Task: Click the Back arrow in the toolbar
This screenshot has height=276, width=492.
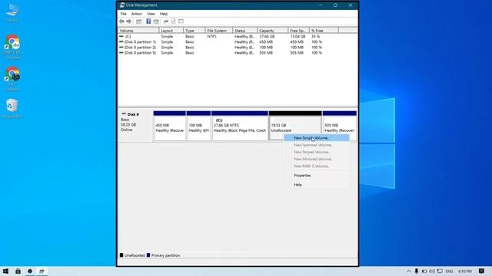Action: point(121,21)
